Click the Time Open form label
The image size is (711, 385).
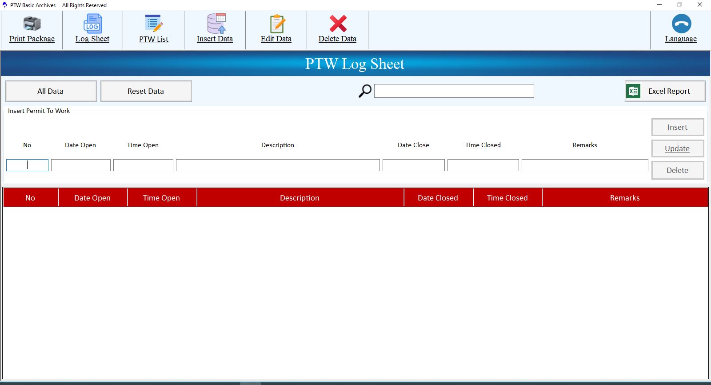143,145
